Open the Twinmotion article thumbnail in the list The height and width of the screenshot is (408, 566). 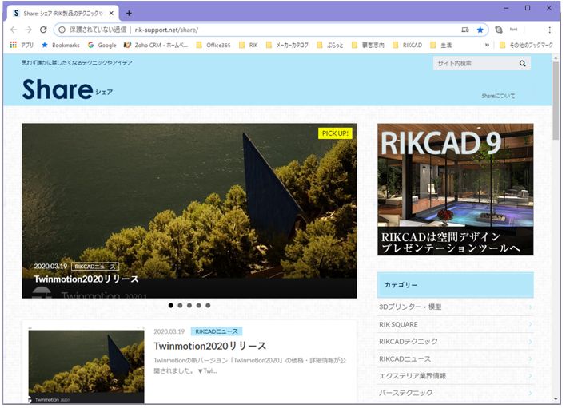click(86, 366)
